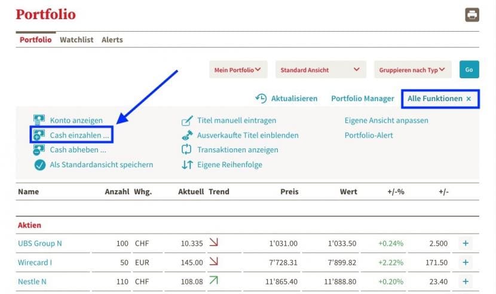
Task: Click the Cash abheben withdraw icon
Action: coord(39,150)
